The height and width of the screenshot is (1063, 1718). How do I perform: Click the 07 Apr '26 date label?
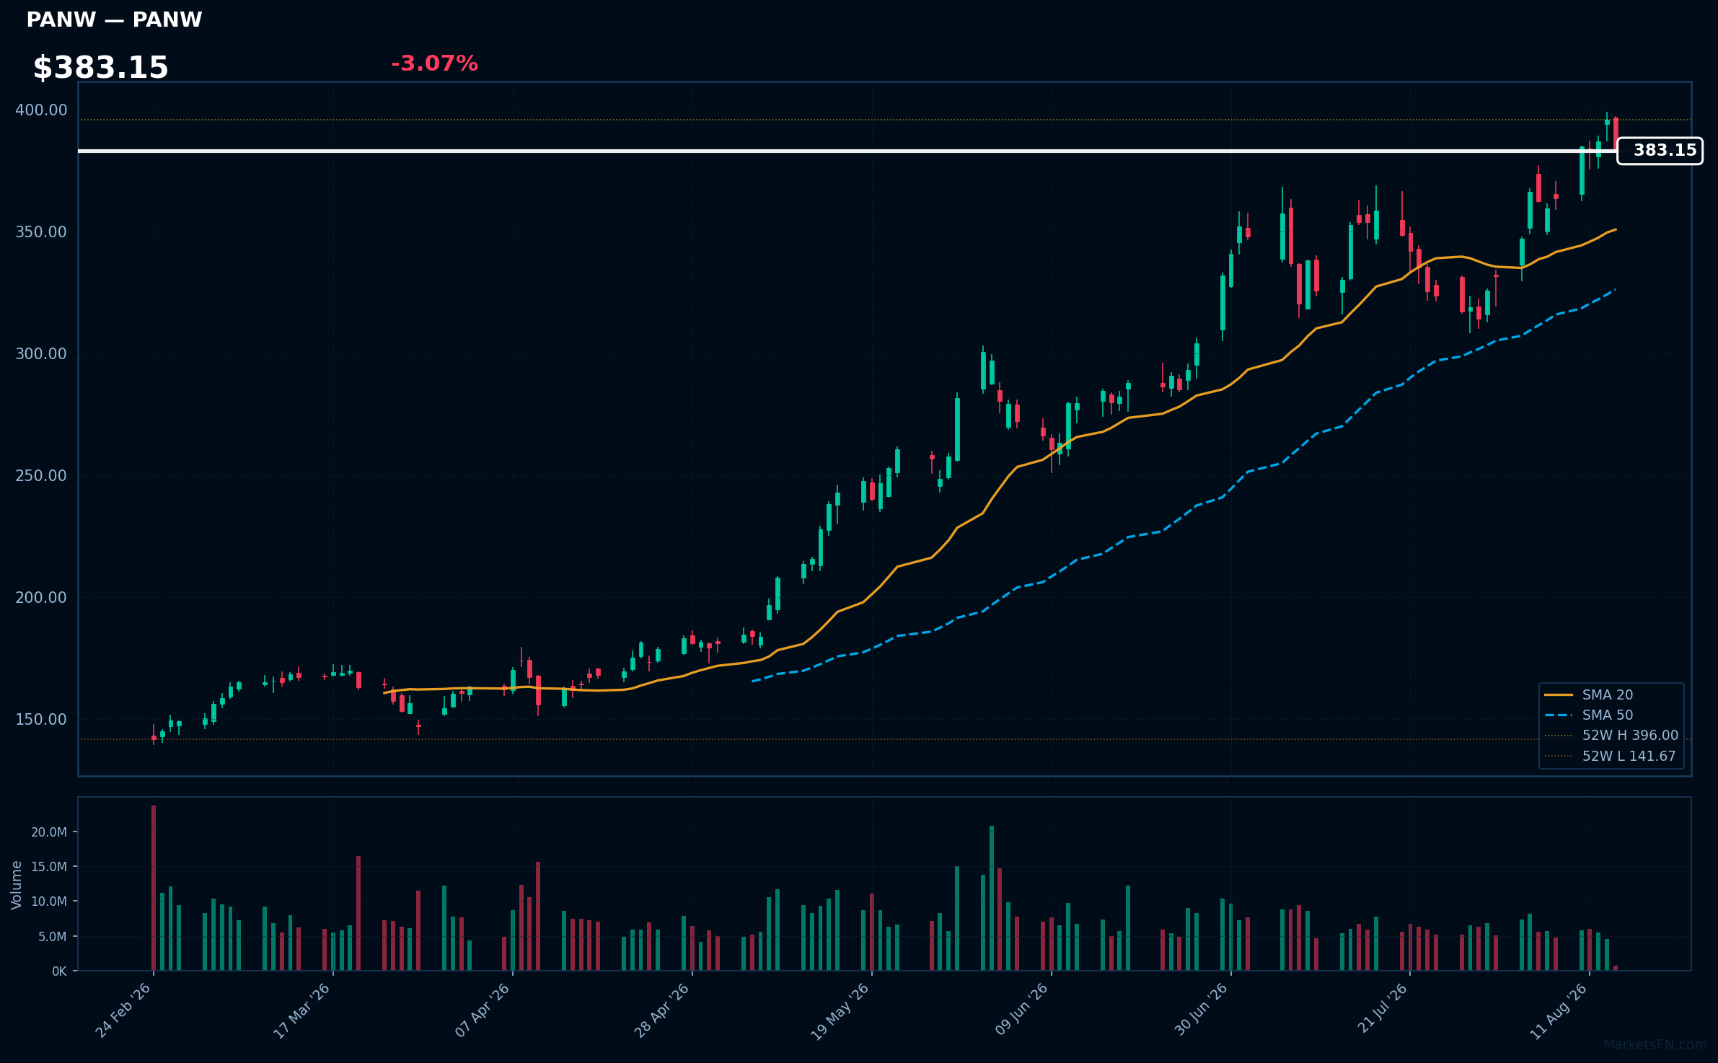[x=483, y=1010]
